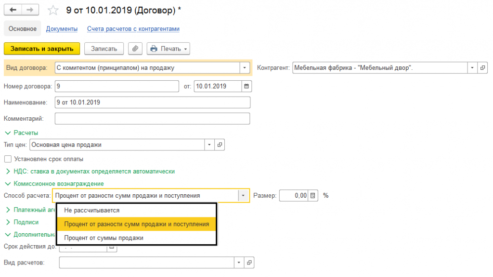
Task: Open the Вид договора dropdown
Action: [x=245, y=68]
